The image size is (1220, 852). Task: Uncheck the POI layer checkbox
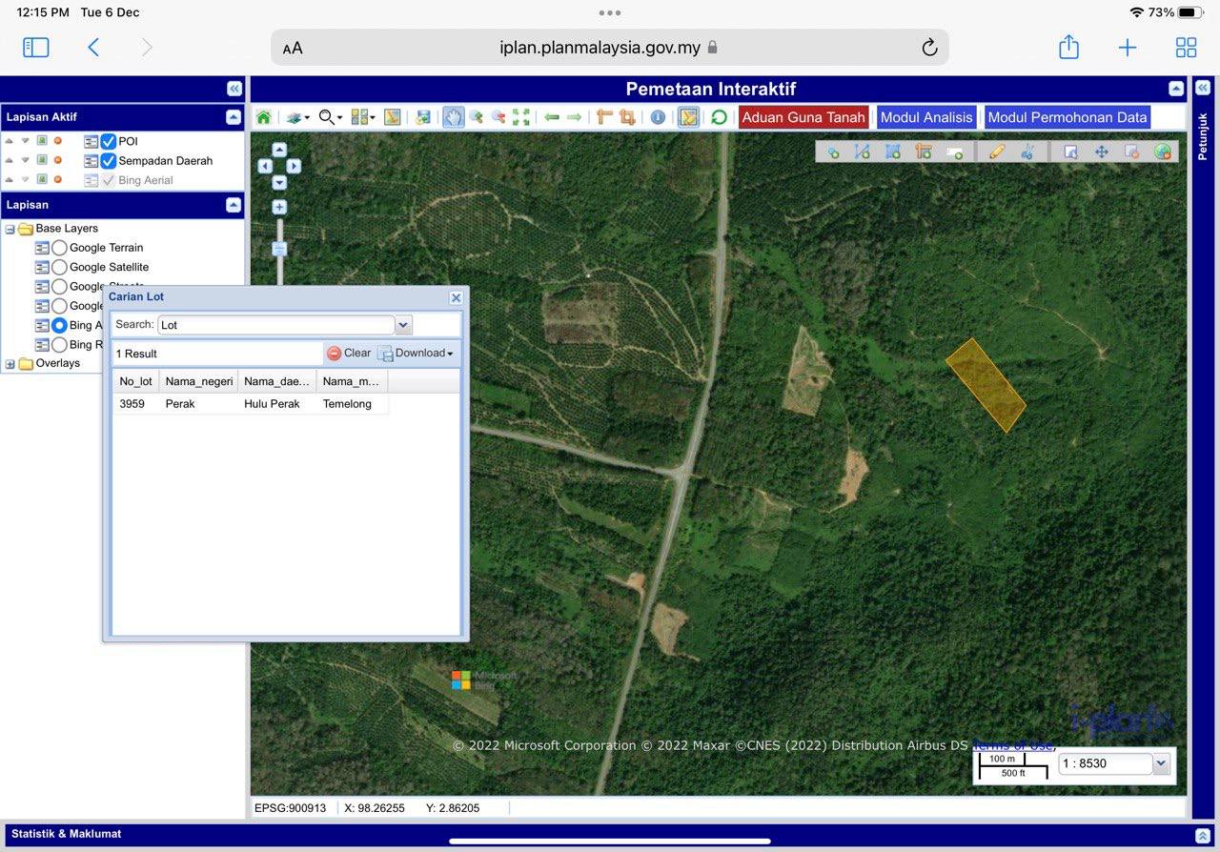109,141
